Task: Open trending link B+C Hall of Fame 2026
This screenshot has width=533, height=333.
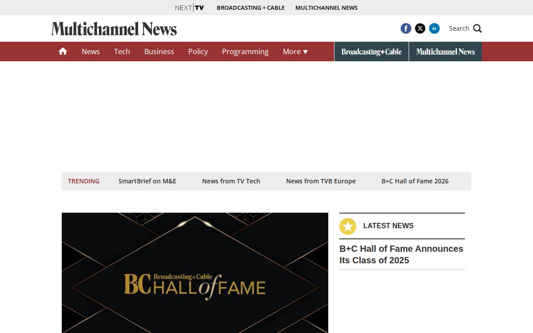Action: coord(415,181)
